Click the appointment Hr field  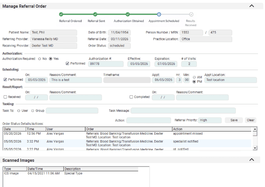click(179, 80)
